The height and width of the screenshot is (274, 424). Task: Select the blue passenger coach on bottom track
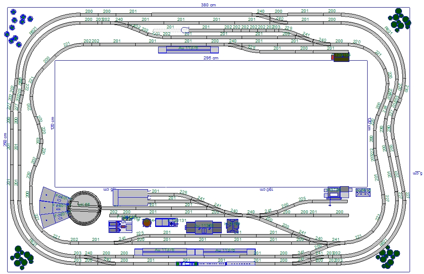(212, 264)
